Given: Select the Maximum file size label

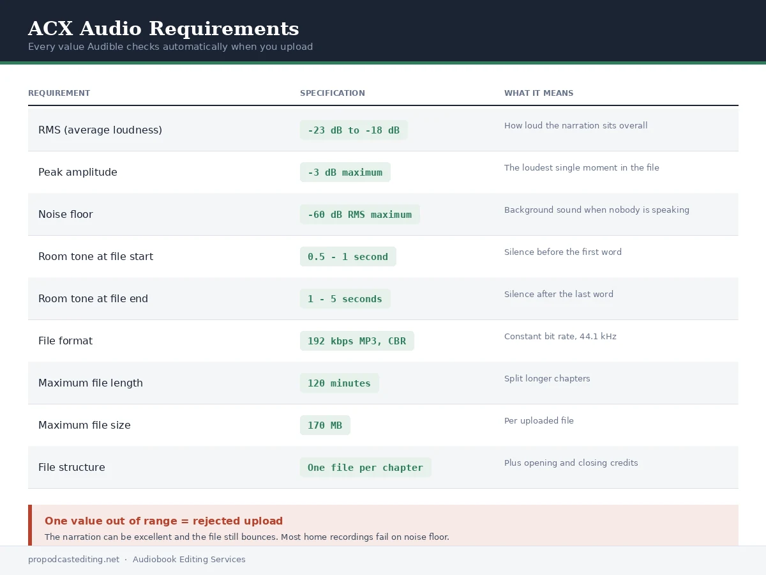Looking at the screenshot, I should [84, 425].
